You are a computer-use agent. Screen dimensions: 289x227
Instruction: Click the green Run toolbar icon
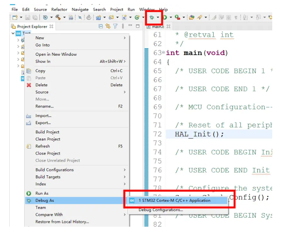pos(165,17)
